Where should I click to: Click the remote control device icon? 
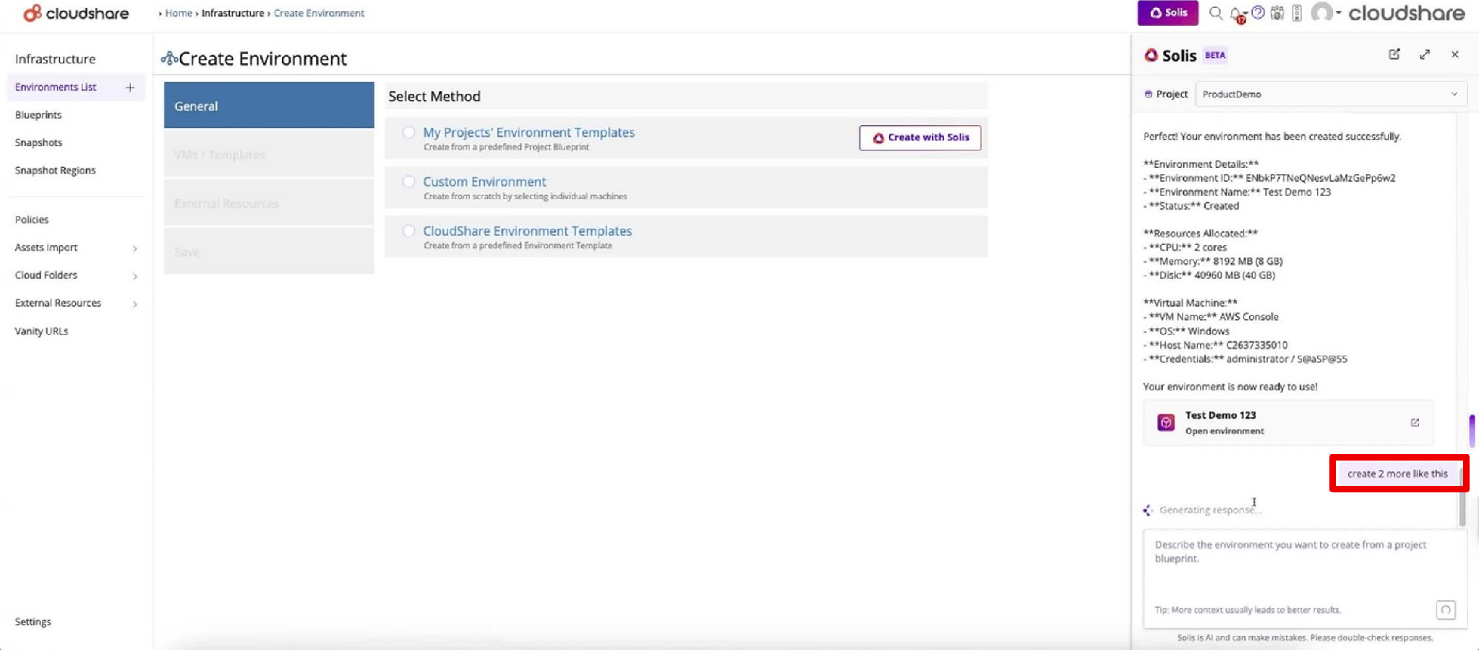coord(1297,13)
